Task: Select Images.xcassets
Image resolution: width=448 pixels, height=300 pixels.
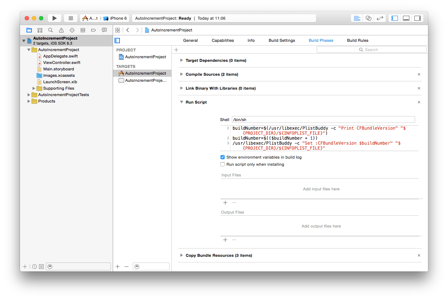Action: [x=59, y=75]
